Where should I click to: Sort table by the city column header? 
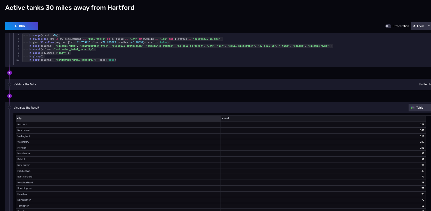click(x=19, y=118)
